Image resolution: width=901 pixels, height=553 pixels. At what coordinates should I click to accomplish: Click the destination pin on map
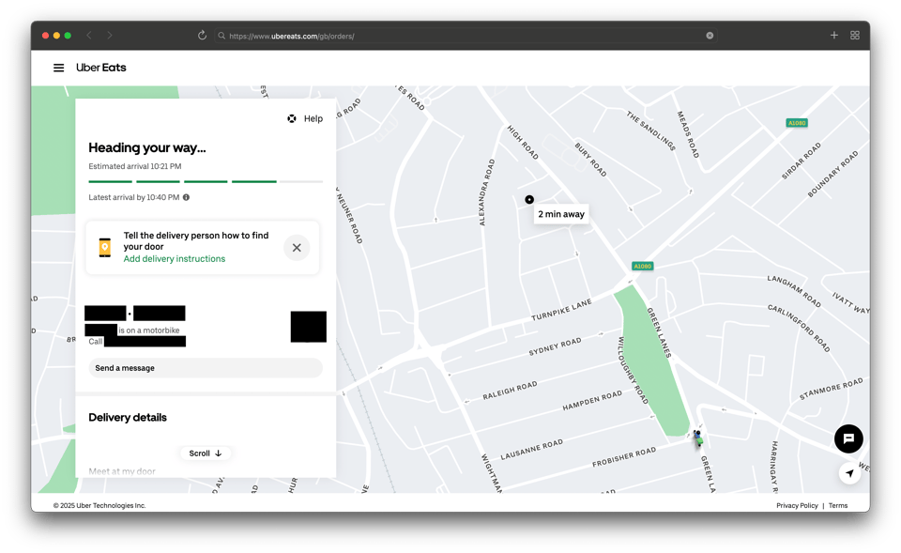click(529, 199)
